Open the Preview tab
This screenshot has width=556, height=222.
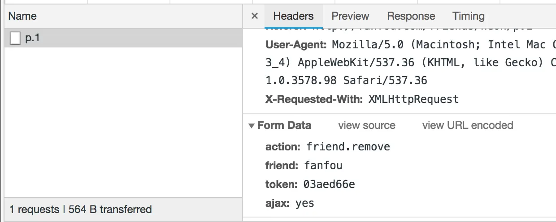[350, 16]
